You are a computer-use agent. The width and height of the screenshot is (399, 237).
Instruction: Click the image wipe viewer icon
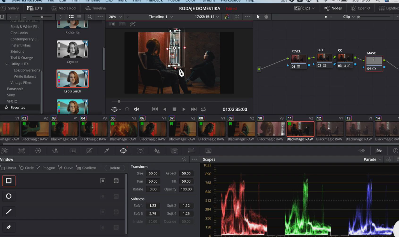click(112, 24)
